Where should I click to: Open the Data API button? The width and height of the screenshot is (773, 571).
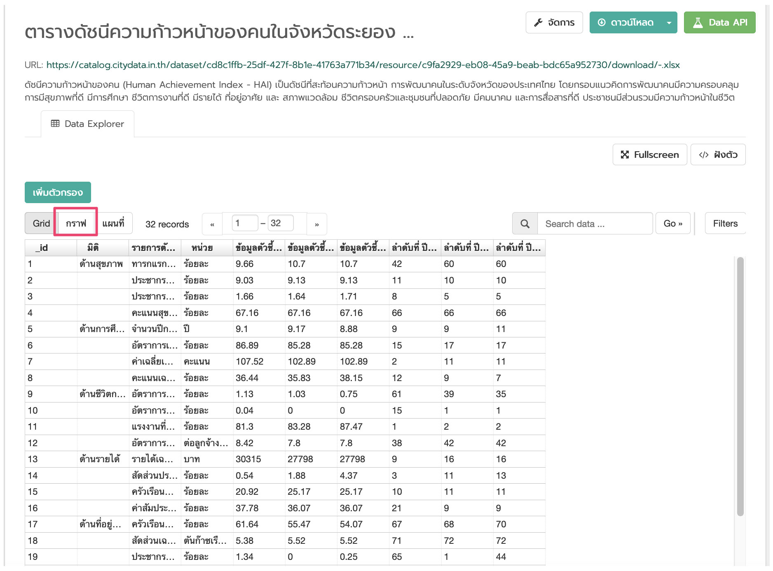(719, 22)
